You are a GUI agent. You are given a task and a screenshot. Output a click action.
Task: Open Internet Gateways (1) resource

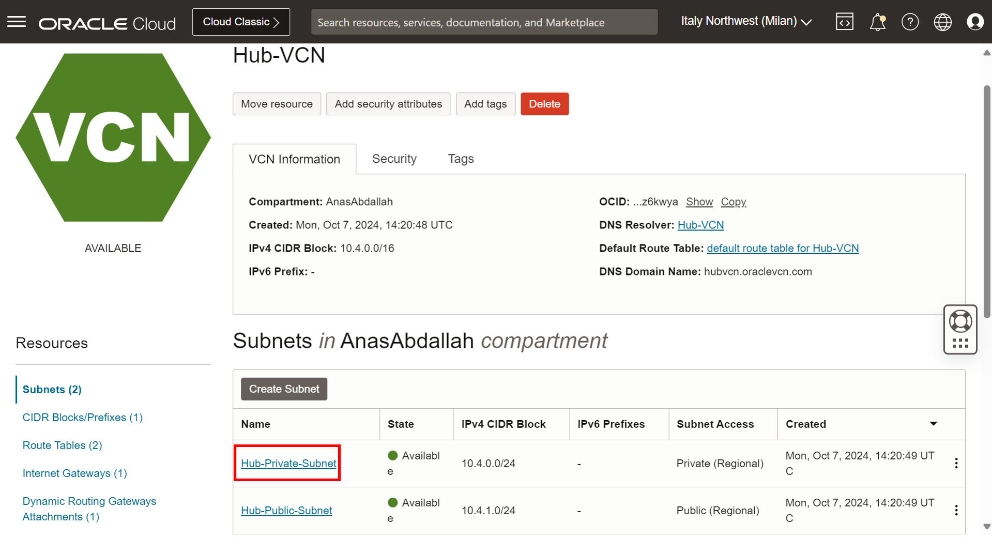point(75,473)
